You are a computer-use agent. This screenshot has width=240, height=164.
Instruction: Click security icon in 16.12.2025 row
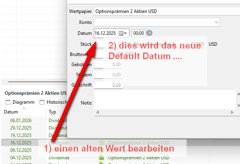(x=102, y=143)
